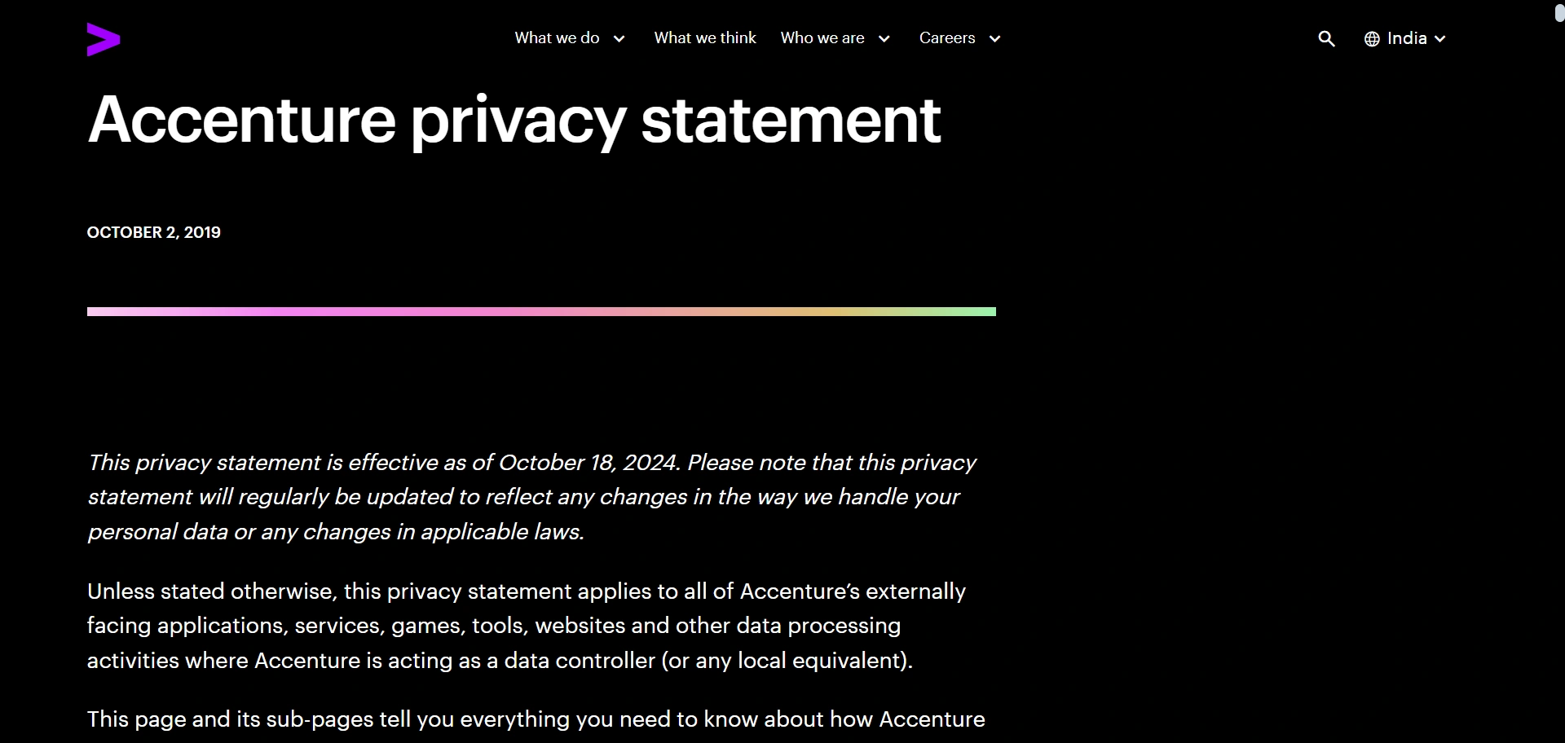Click the chevron next to India
Screen dimensions: 1565x743
point(1439,38)
